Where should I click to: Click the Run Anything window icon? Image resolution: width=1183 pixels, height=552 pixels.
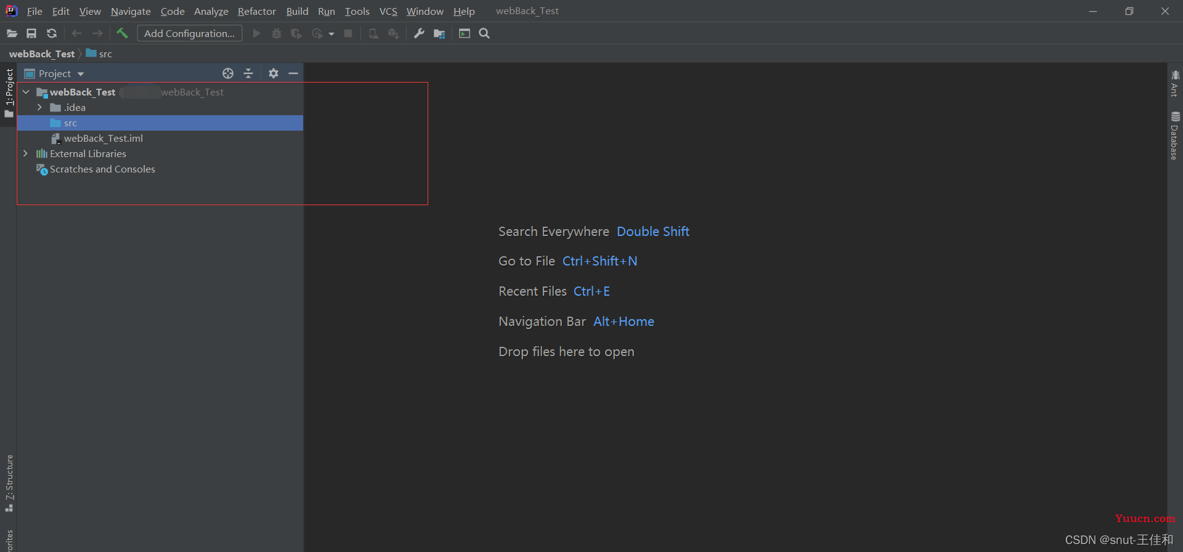[465, 33]
